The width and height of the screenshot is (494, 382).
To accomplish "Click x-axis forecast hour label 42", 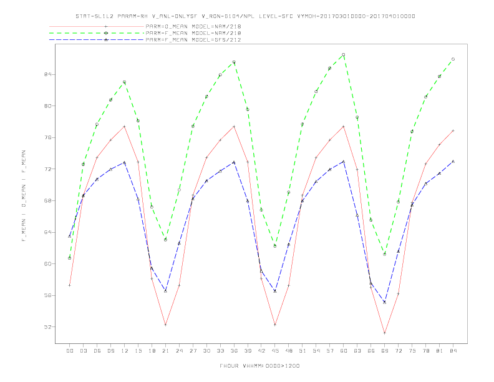I will (261, 351).
